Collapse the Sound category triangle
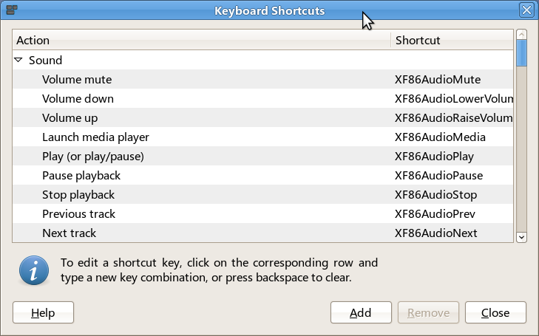This screenshot has height=336, width=539. point(18,60)
